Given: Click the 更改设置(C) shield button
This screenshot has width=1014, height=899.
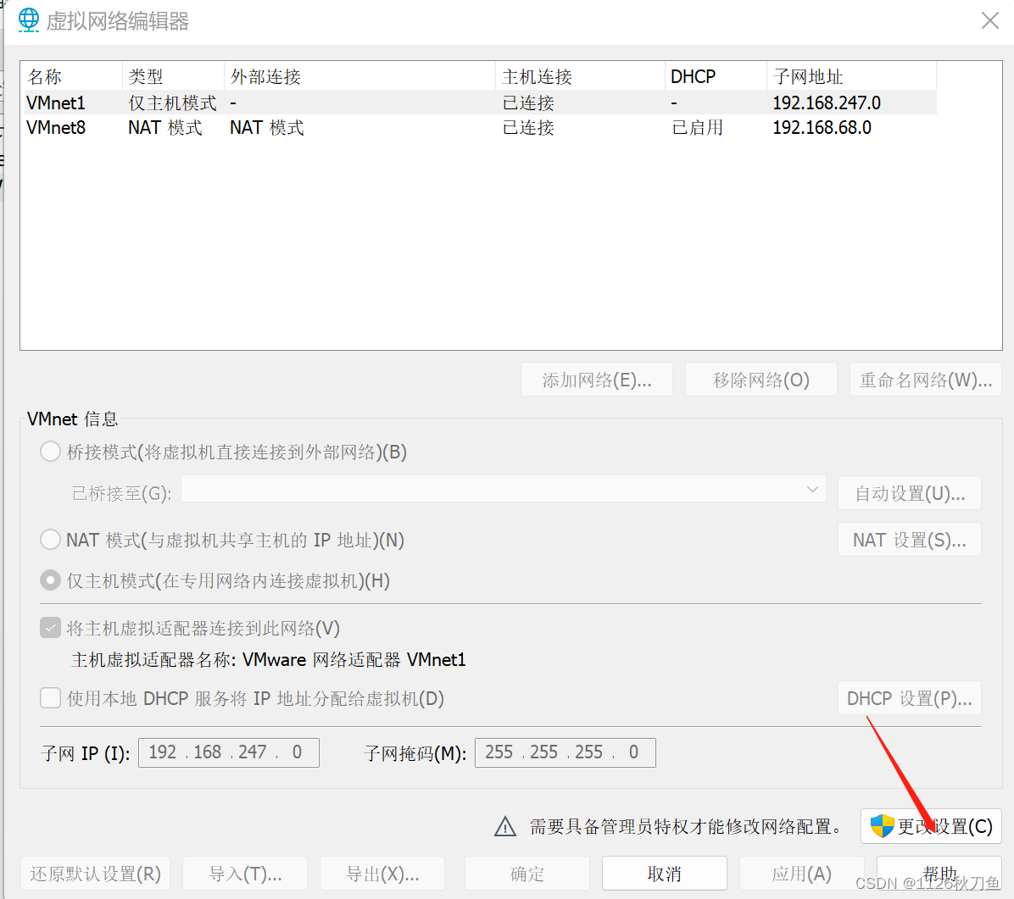Looking at the screenshot, I should point(931,826).
